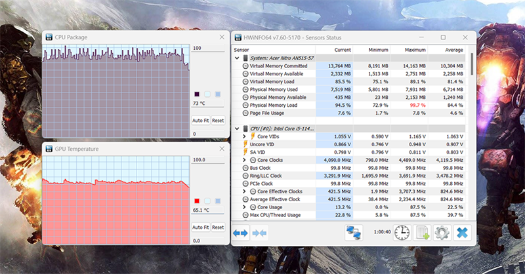Click the shrink columns arrows icon

pyautogui.click(x=259, y=233)
